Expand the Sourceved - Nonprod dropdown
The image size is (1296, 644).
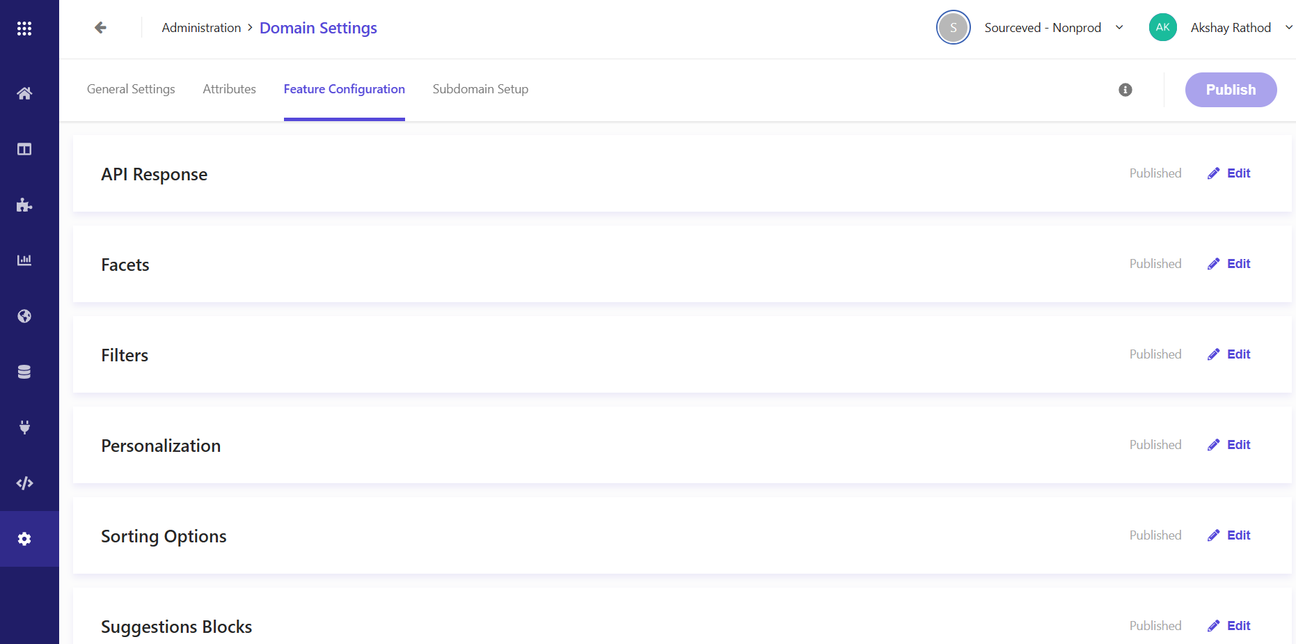click(x=1119, y=28)
